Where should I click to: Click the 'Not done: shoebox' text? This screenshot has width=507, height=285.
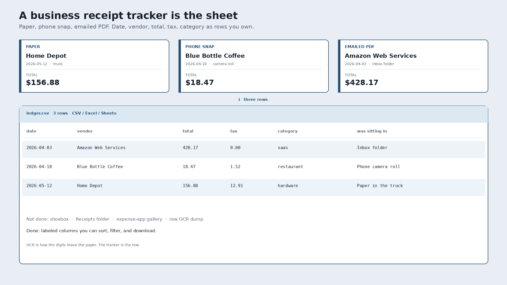click(x=48, y=219)
